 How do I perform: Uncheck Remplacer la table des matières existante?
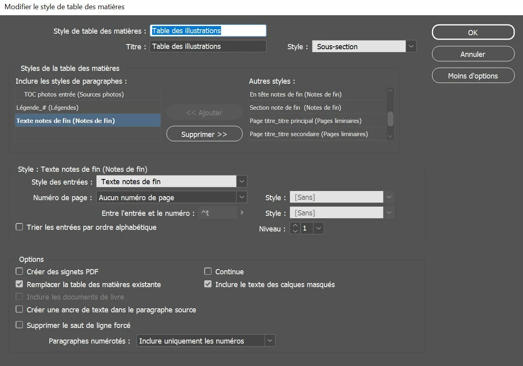[x=19, y=284]
